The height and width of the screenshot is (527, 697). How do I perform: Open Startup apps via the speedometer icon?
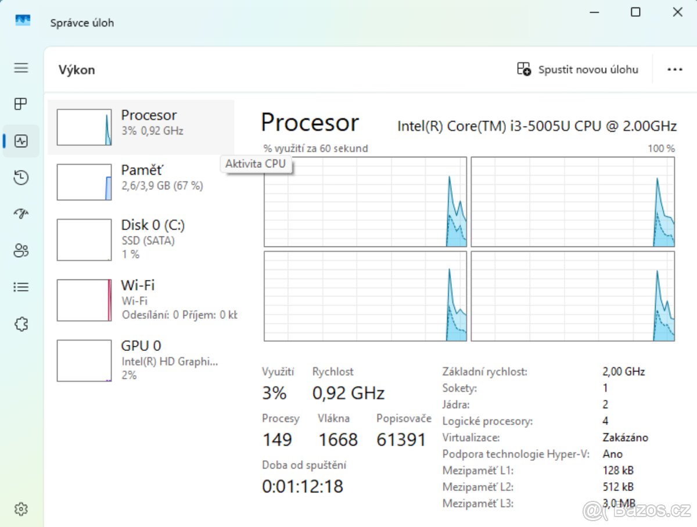21,214
